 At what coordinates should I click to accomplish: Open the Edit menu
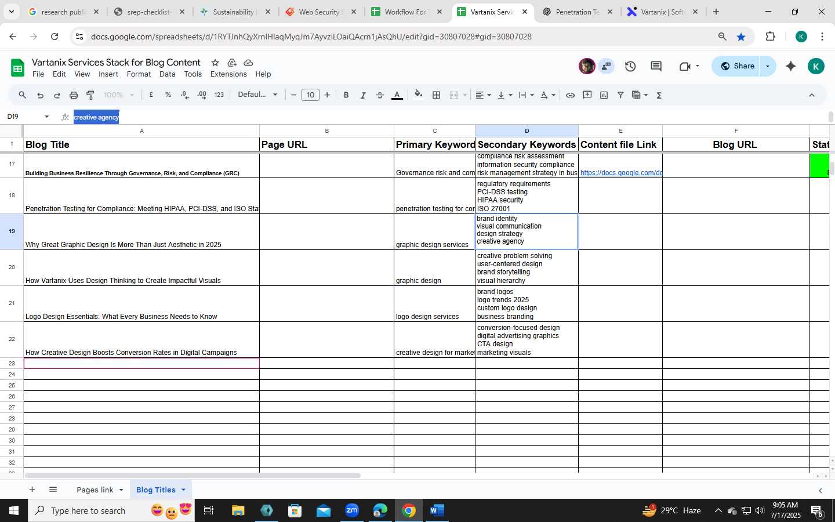coord(59,74)
